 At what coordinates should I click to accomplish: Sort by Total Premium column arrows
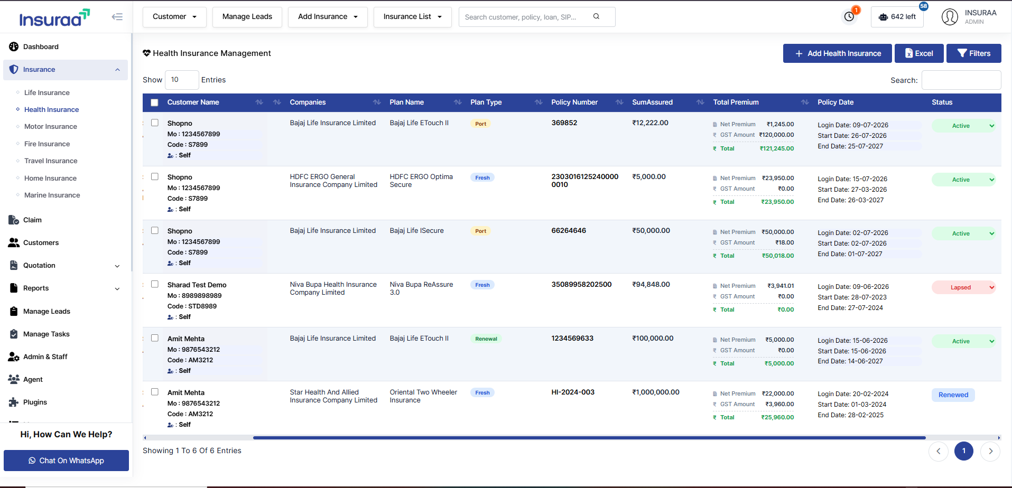tap(805, 102)
